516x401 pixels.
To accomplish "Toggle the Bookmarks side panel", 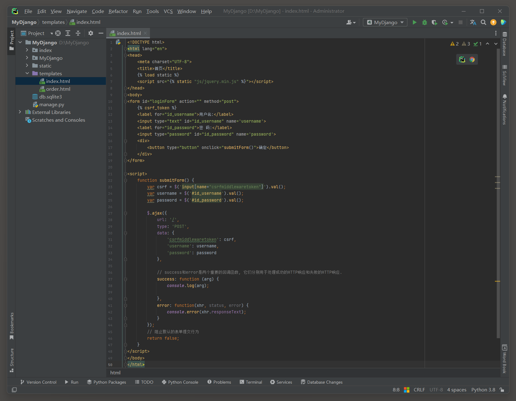I will [12, 326].
